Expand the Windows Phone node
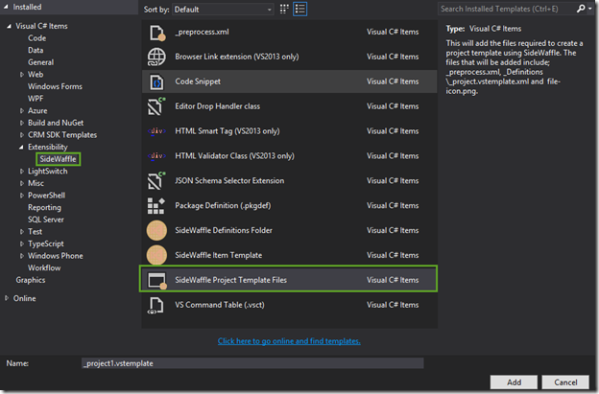This screenshot has width=599, height=394. (22, 256)
